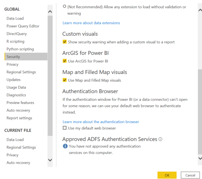
Task: Dismiss dialog with the Cancel button
Action: coord(190,175)
